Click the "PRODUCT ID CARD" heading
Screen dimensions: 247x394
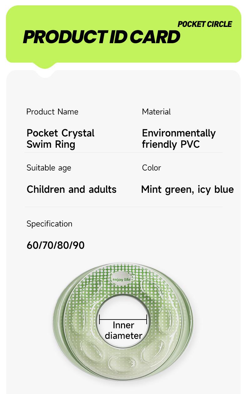click(102, 37)
